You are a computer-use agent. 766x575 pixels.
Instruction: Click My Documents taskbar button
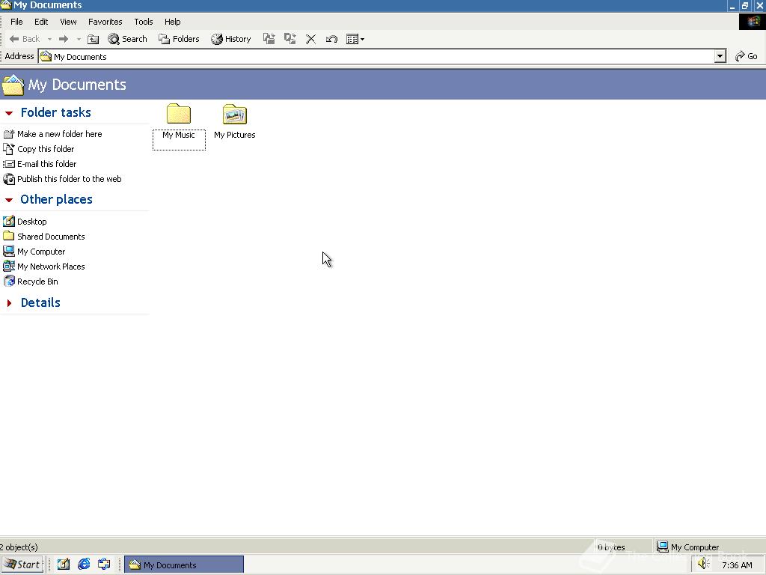(184, 565)
